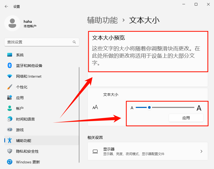The width and height of the screenshot is (214, 169).
Task: Click the 系统 monitor icon
Action: click(10, 55)
